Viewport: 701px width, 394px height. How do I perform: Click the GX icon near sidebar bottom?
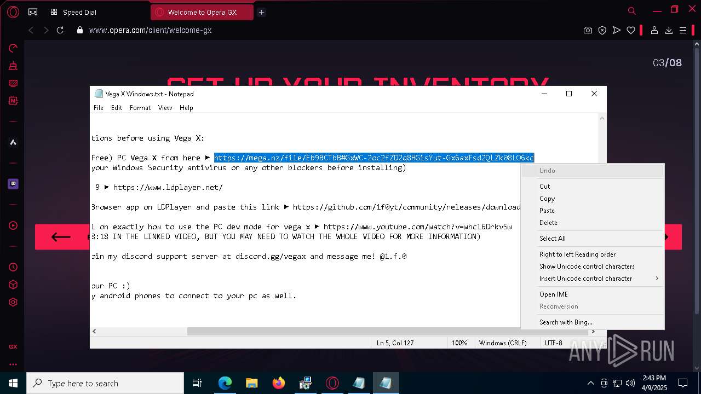[13, 346]
